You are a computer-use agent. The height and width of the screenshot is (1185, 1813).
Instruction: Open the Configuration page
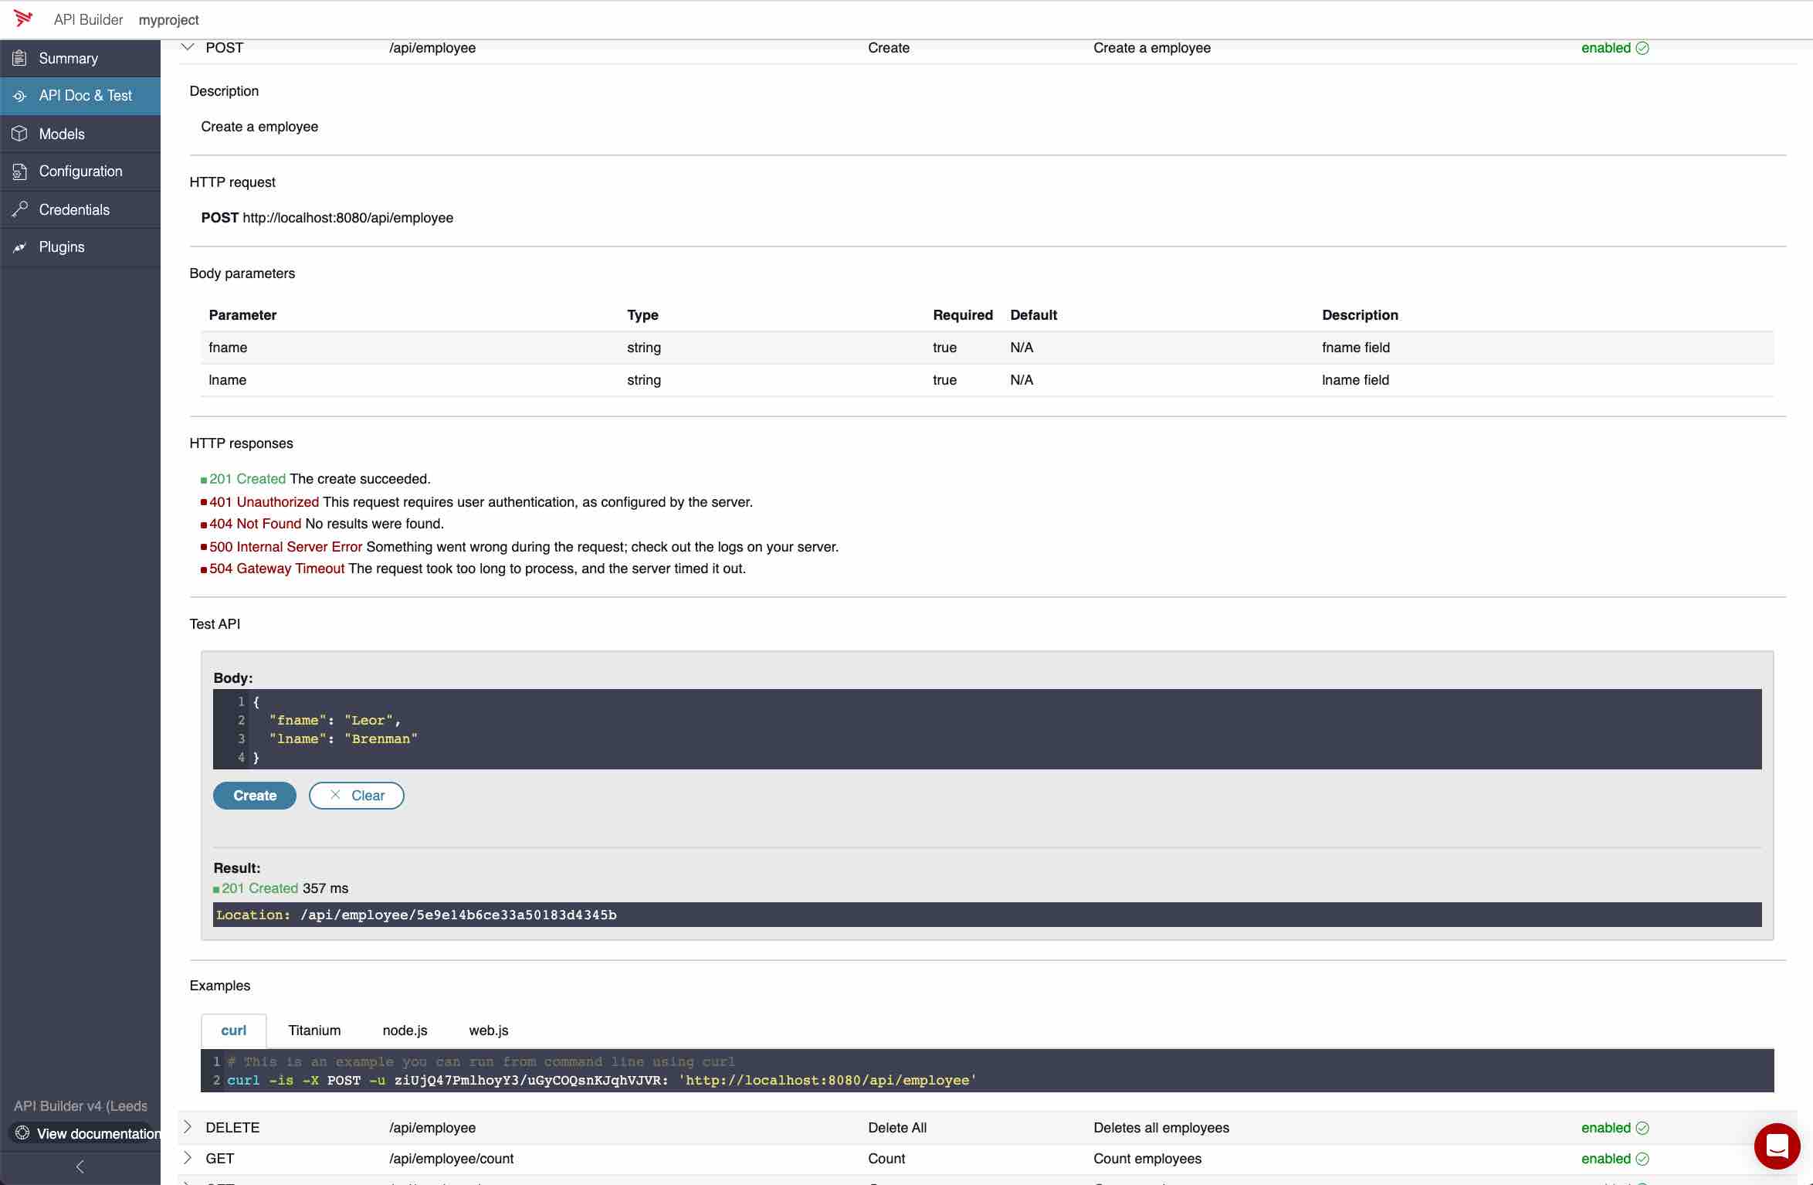80,171
